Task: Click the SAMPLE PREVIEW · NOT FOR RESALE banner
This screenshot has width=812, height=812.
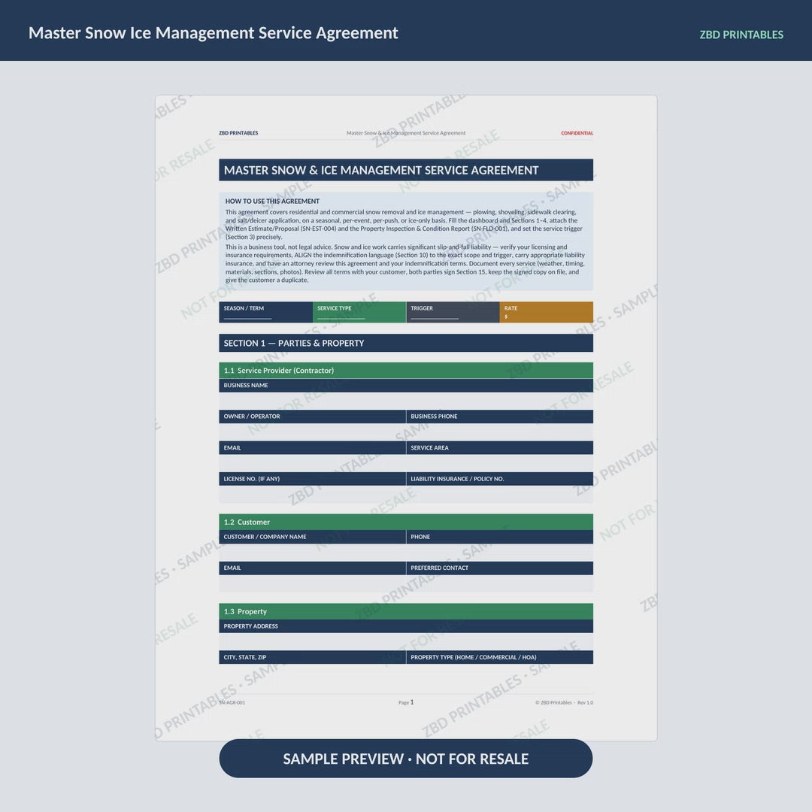Action: (x=405, y=758)
